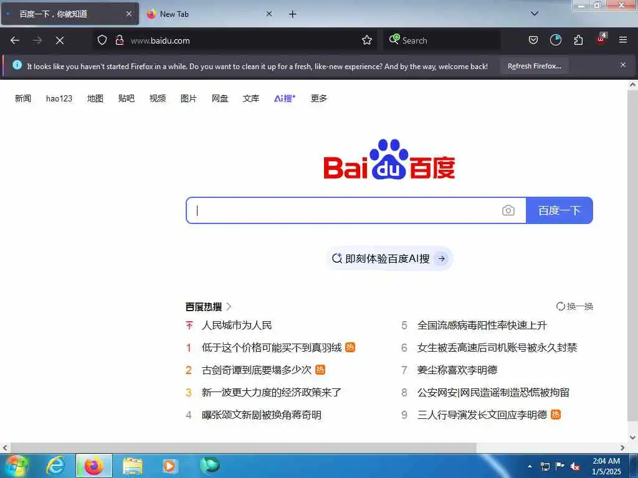This screenshot has height=478, width=638.
Task: Open 图片 in the Baidu nav
Action: click(189, 98)
